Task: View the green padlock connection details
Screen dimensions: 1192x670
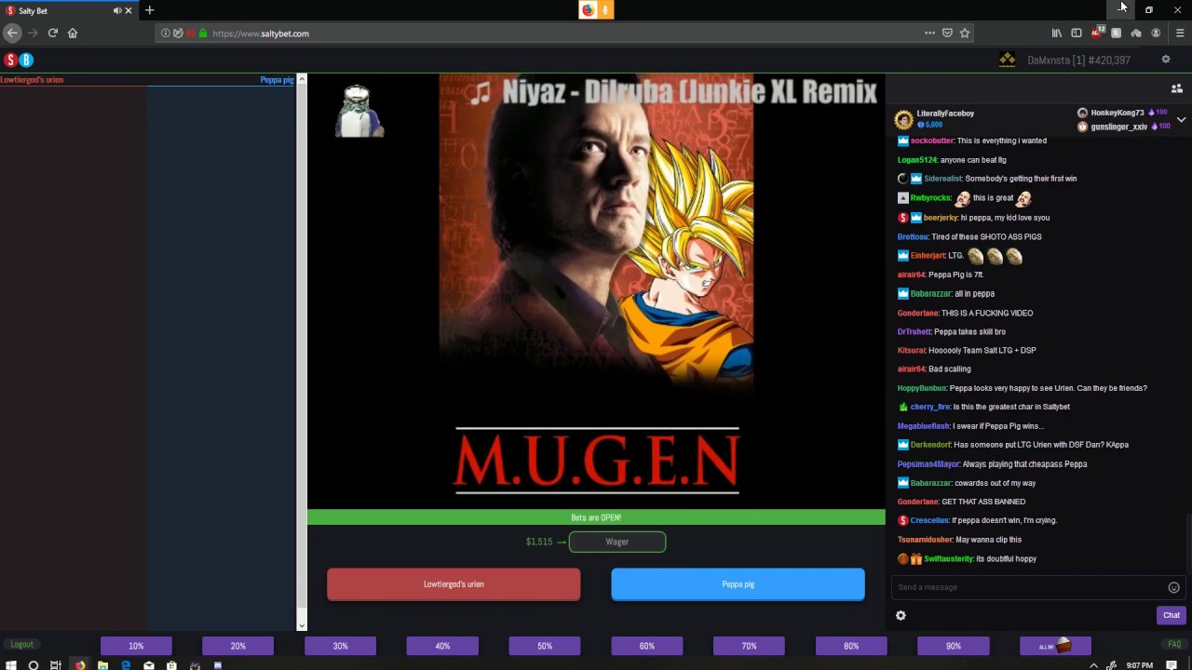Action: [x=203, y=33]
